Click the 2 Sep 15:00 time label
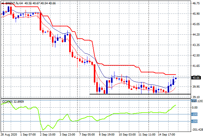This screenshot has width=203, height=138. [x=48, y=135]
